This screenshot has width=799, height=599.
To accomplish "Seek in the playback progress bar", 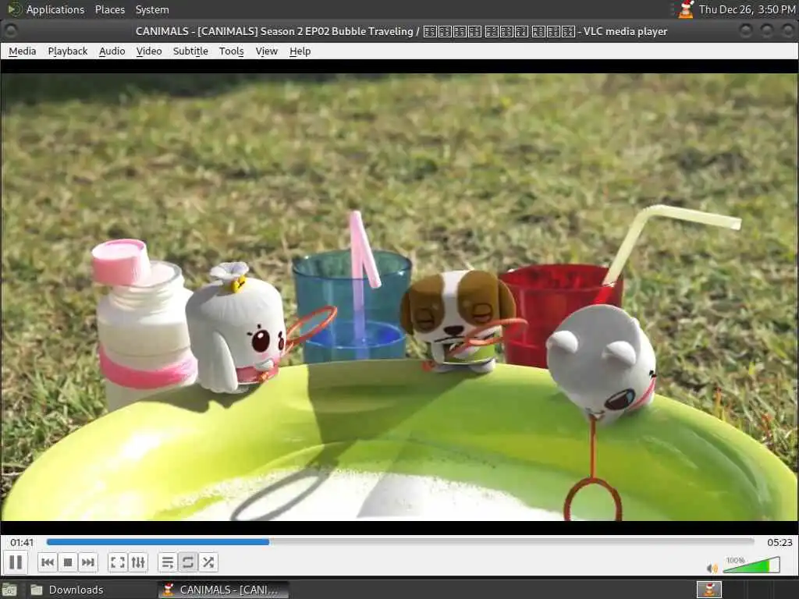I will pyautogui.click(x=400, y=542).
